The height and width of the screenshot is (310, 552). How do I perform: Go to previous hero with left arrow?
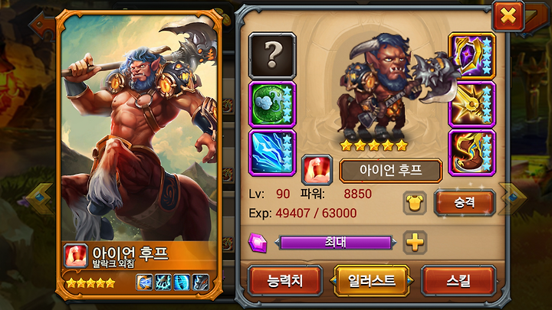[x=41, y=198]
